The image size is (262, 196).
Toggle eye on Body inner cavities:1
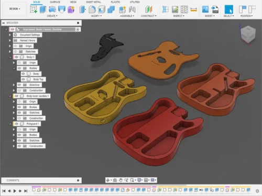pyautogui.click(x=16, y=96)
